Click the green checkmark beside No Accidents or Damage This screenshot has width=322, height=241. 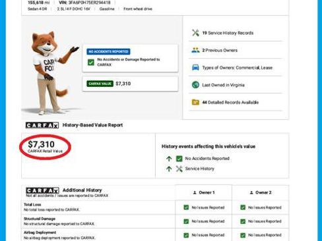pos(91,63)
